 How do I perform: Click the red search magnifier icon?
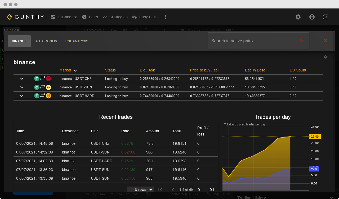click(x=302, y=41)
